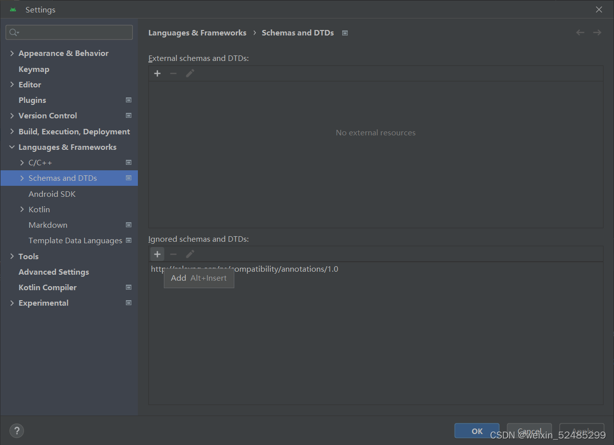Select the Android SDK tree item
This screenshot has width=614, height=445.
tap(51, 194)
